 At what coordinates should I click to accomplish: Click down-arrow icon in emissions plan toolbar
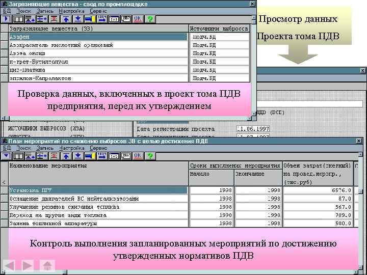tap(6, 156)
